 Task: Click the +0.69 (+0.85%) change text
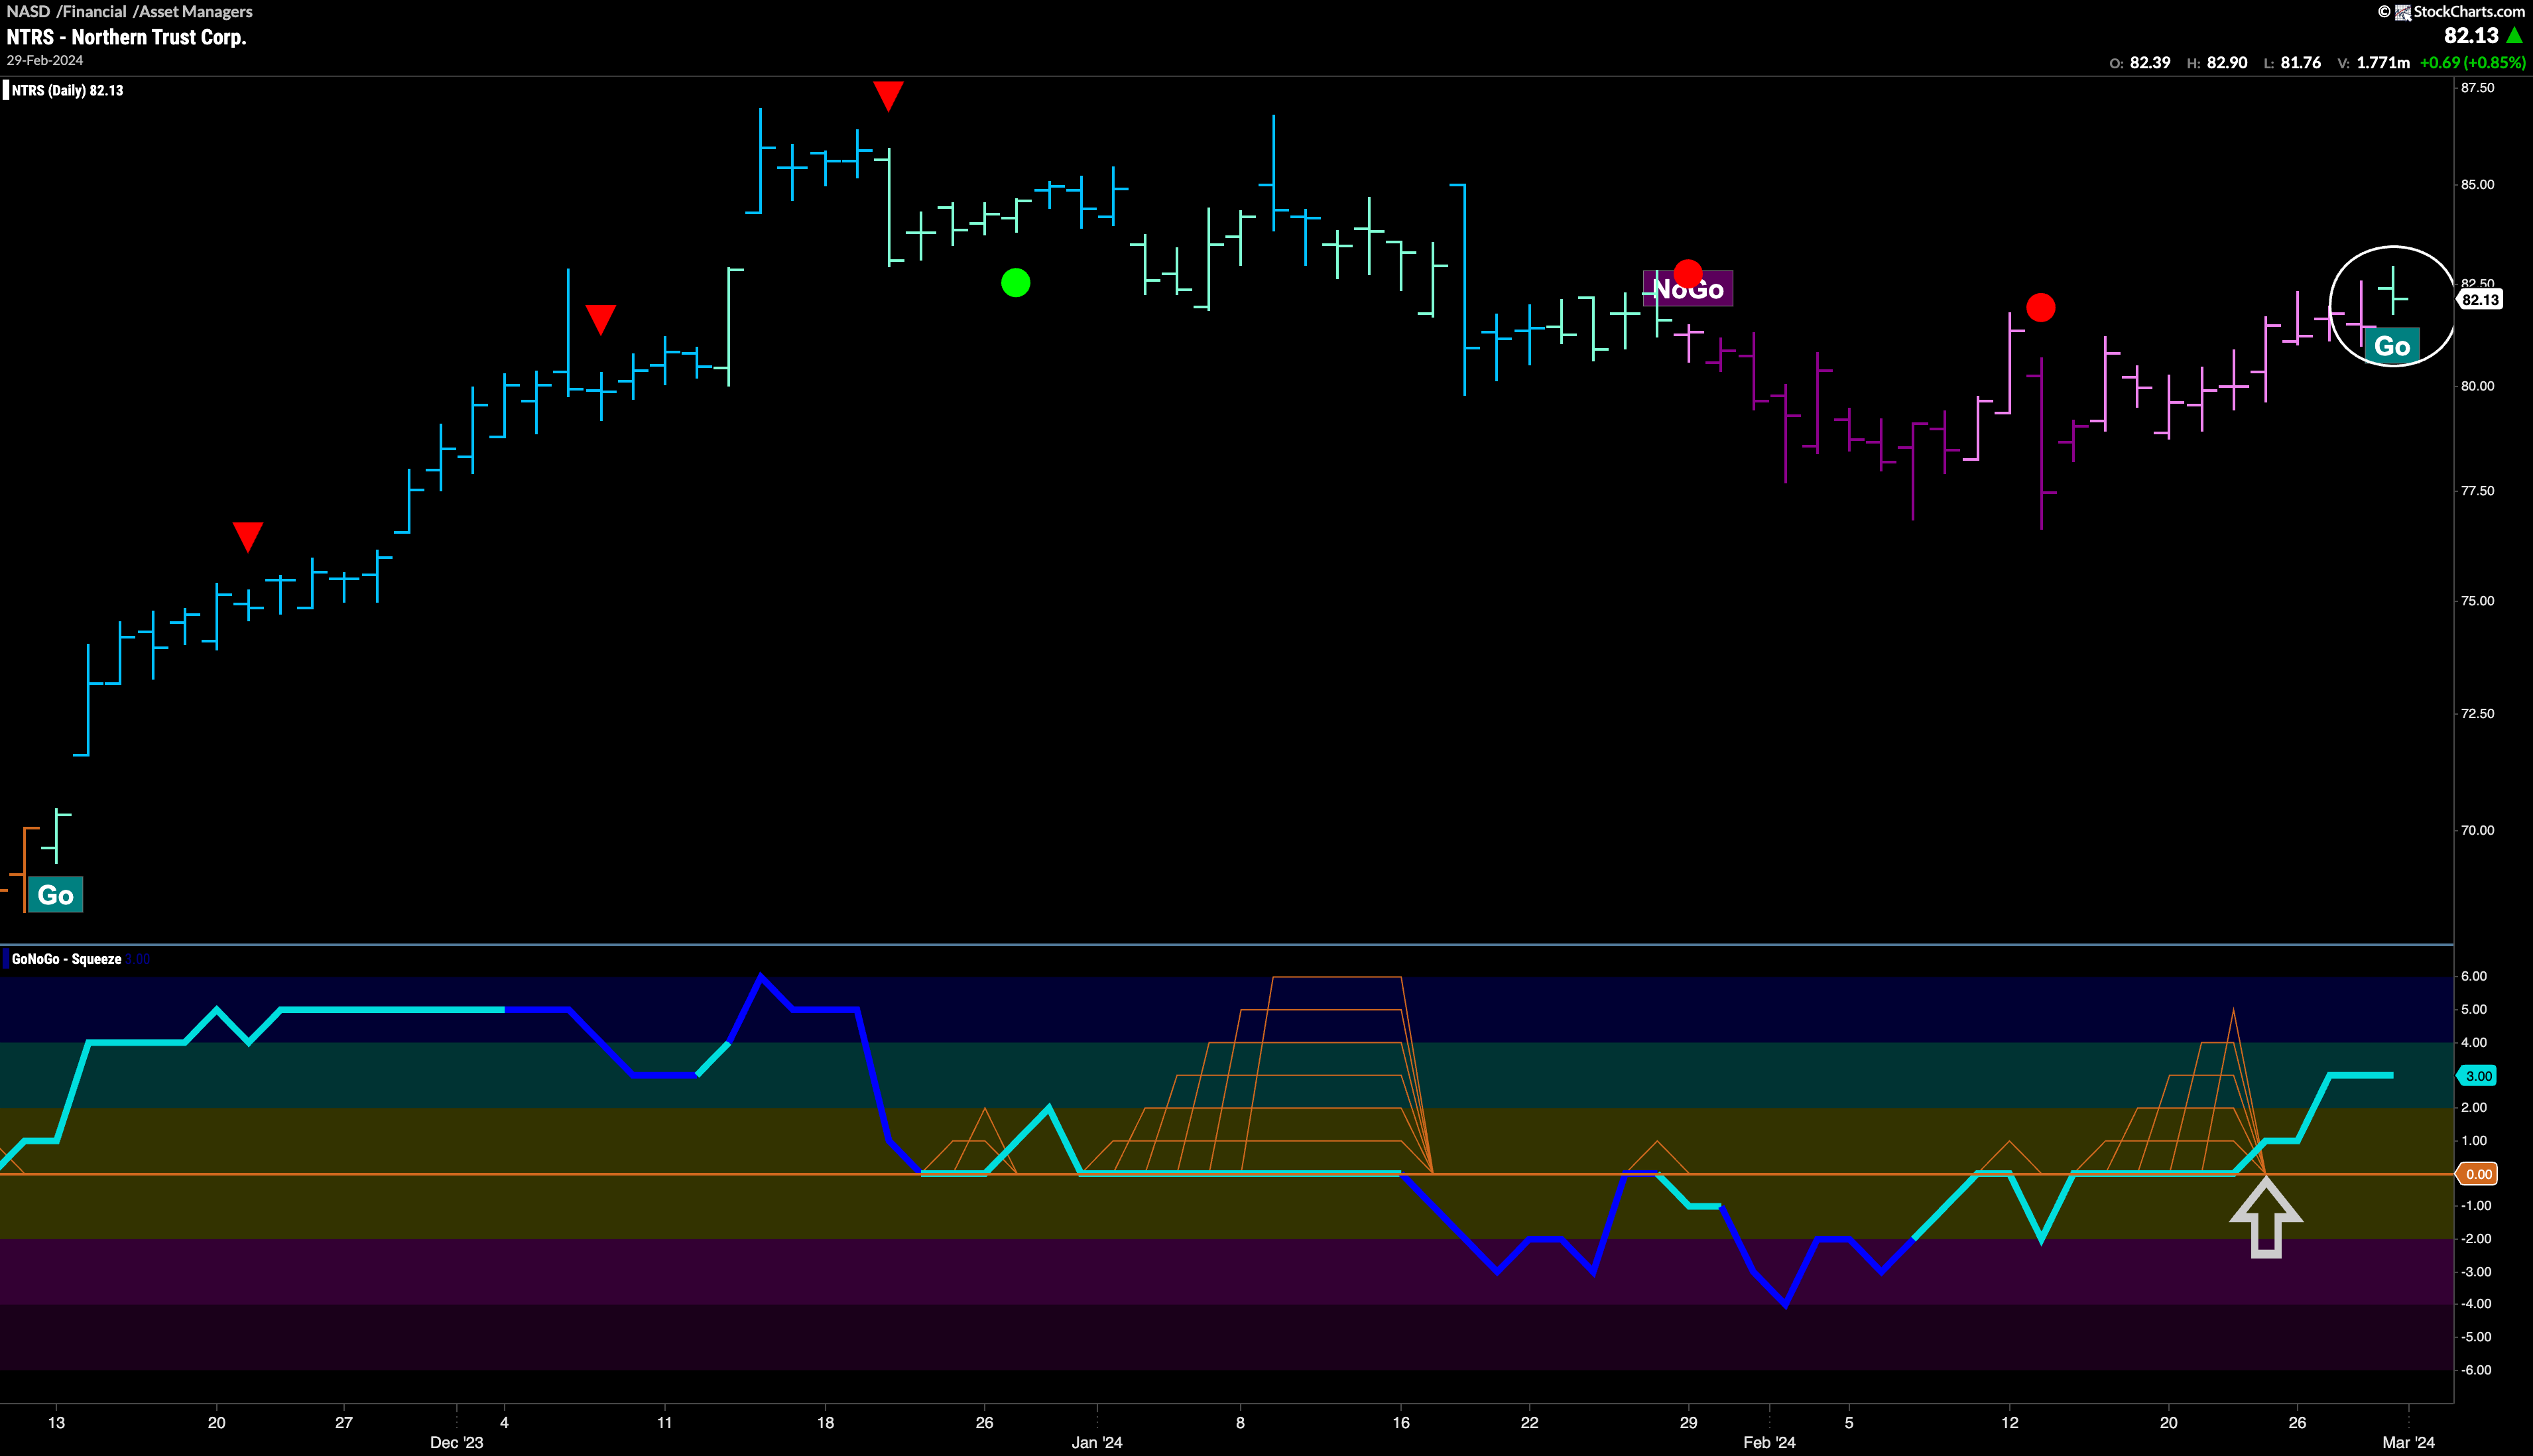(x=2472, y=62)
